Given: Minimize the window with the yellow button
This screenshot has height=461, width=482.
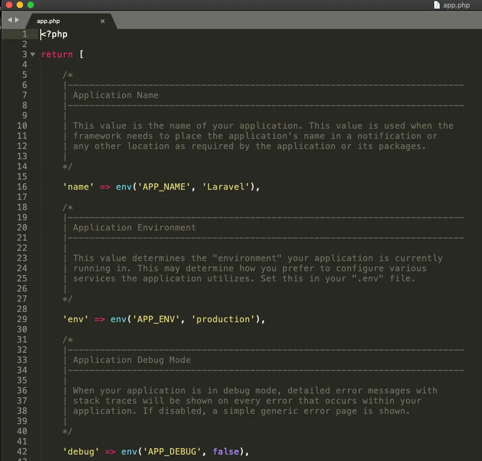Looking at the screenshot, I should click(20, 5).
